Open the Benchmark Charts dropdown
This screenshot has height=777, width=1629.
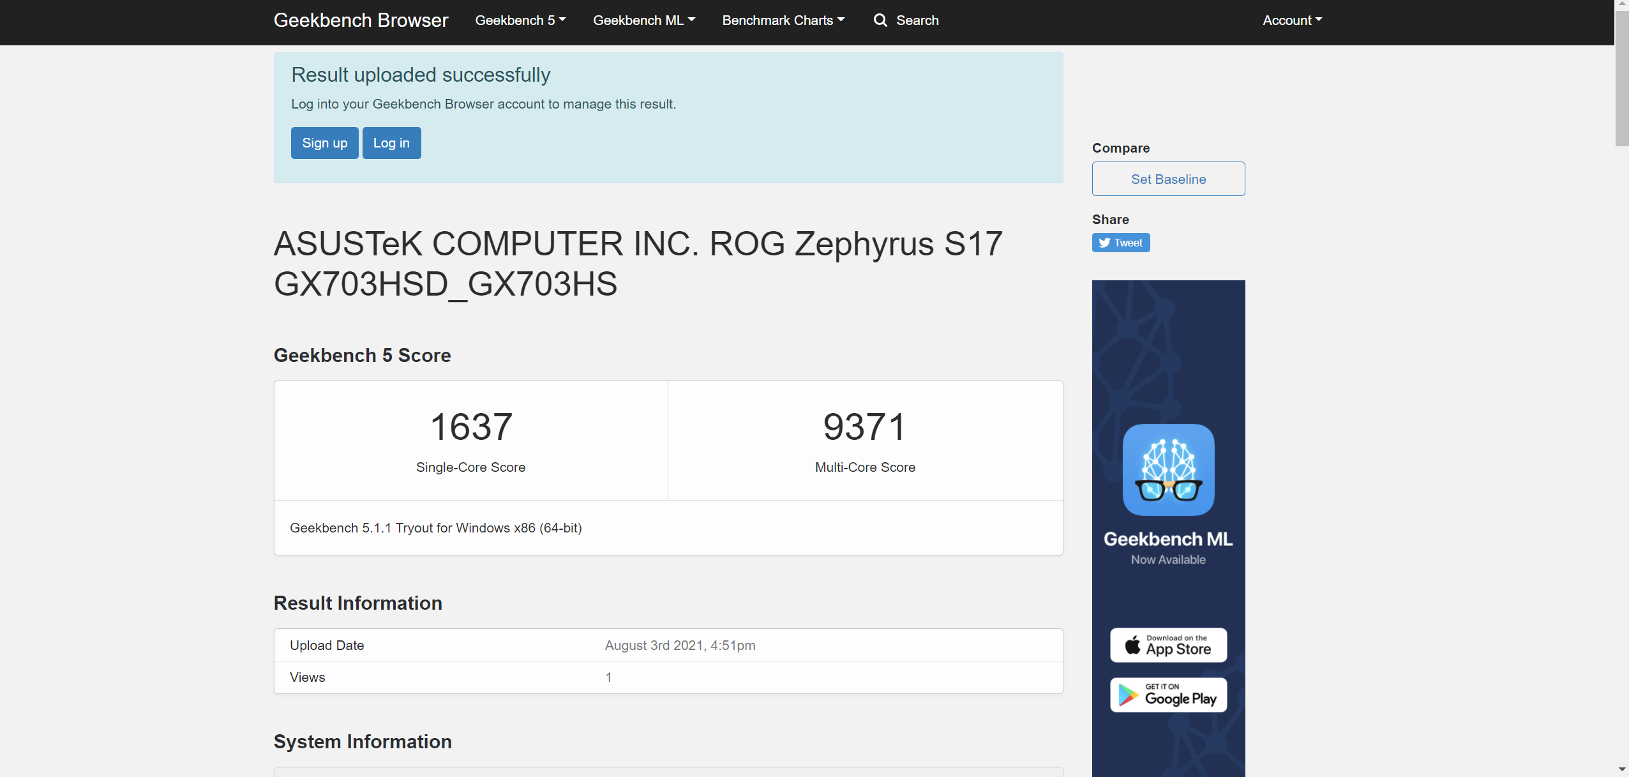coord(783,20)
